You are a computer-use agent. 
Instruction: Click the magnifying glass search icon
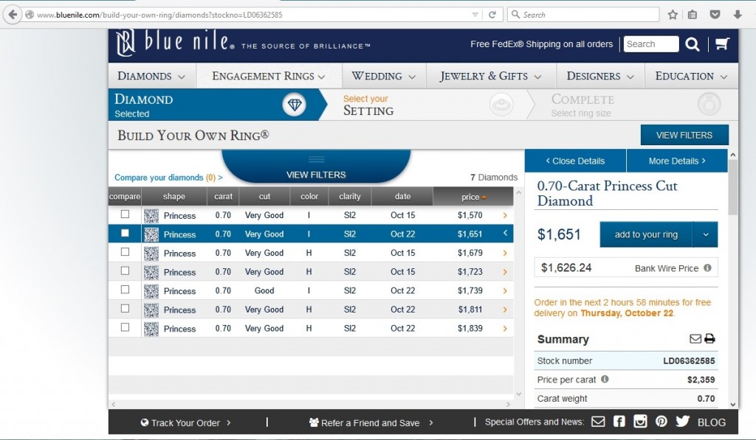693,44
